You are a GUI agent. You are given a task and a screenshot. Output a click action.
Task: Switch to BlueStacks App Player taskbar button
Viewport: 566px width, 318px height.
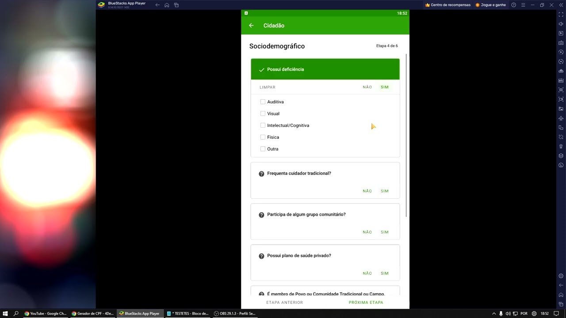tap(140, 314)
